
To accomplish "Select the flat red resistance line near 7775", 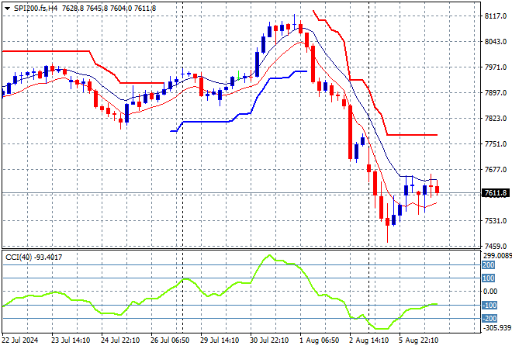I will 412,134.
